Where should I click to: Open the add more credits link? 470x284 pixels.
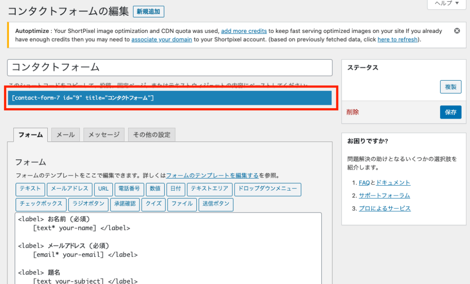click(x=244, y=31)
